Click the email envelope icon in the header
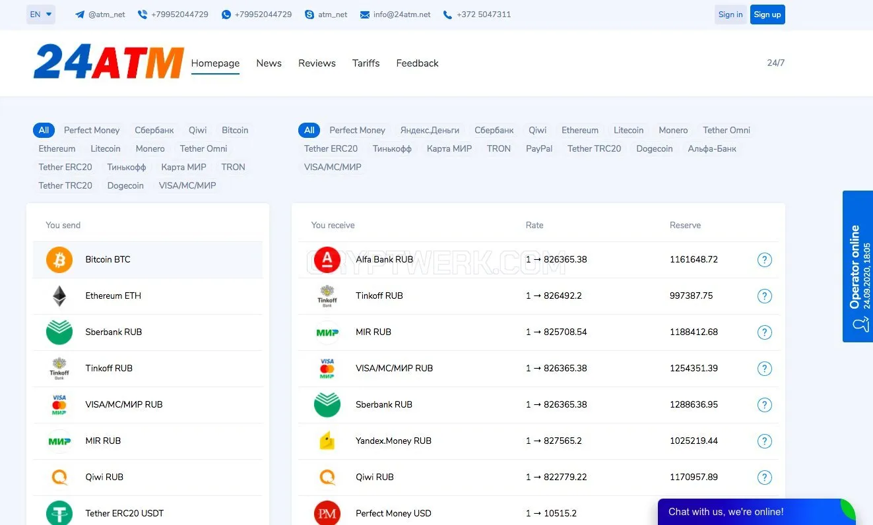873x525 pixels. tap(365, 15)
